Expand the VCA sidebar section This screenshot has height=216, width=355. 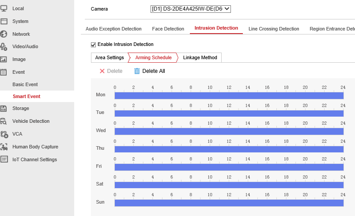point(17,134)
